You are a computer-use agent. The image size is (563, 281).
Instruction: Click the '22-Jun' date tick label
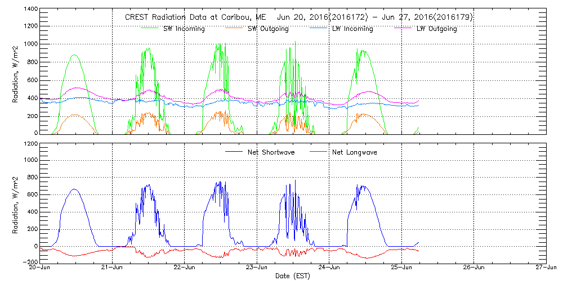click(x=185, y=268)
